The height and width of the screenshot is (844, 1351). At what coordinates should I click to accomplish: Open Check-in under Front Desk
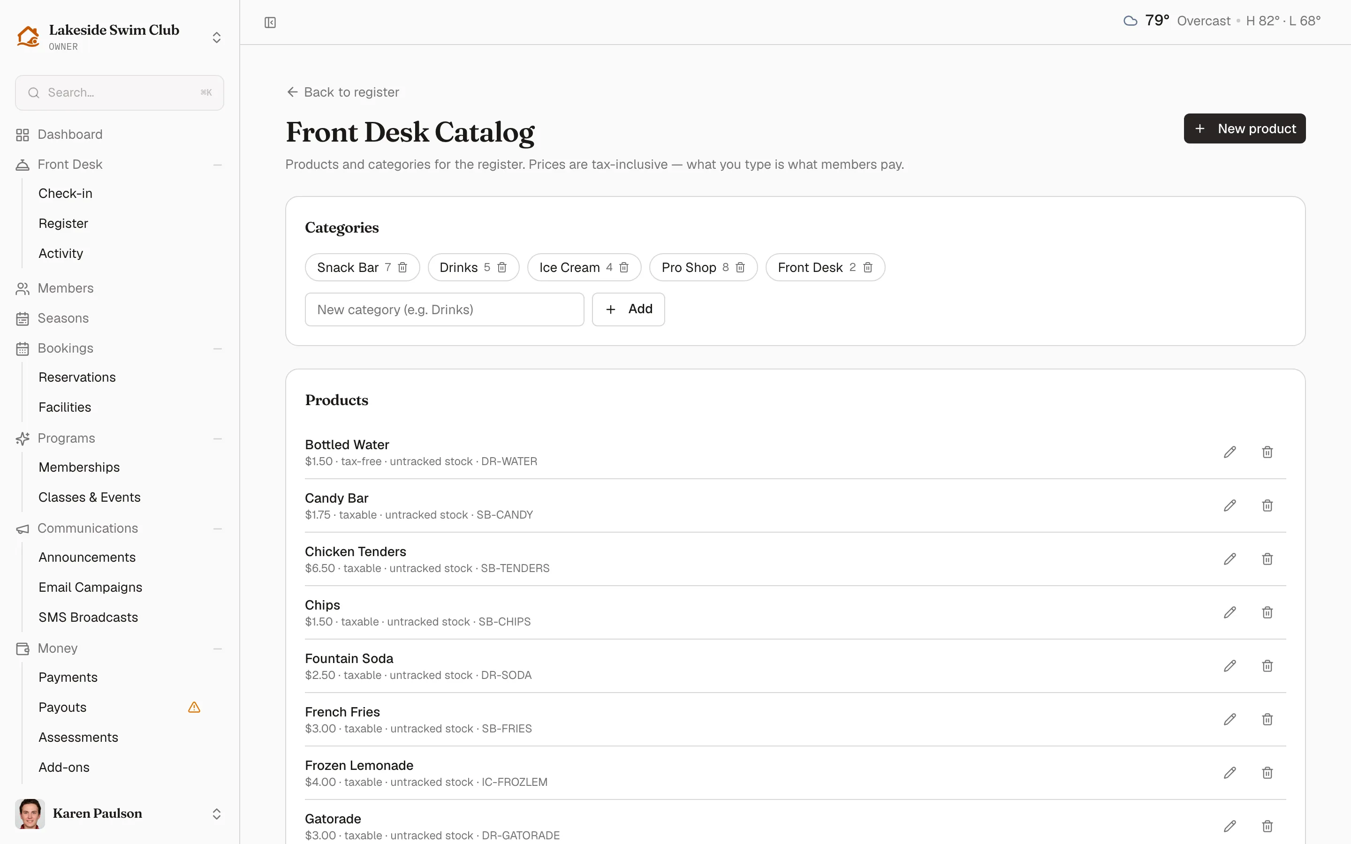pyautogui.click(x=65, y=194)
